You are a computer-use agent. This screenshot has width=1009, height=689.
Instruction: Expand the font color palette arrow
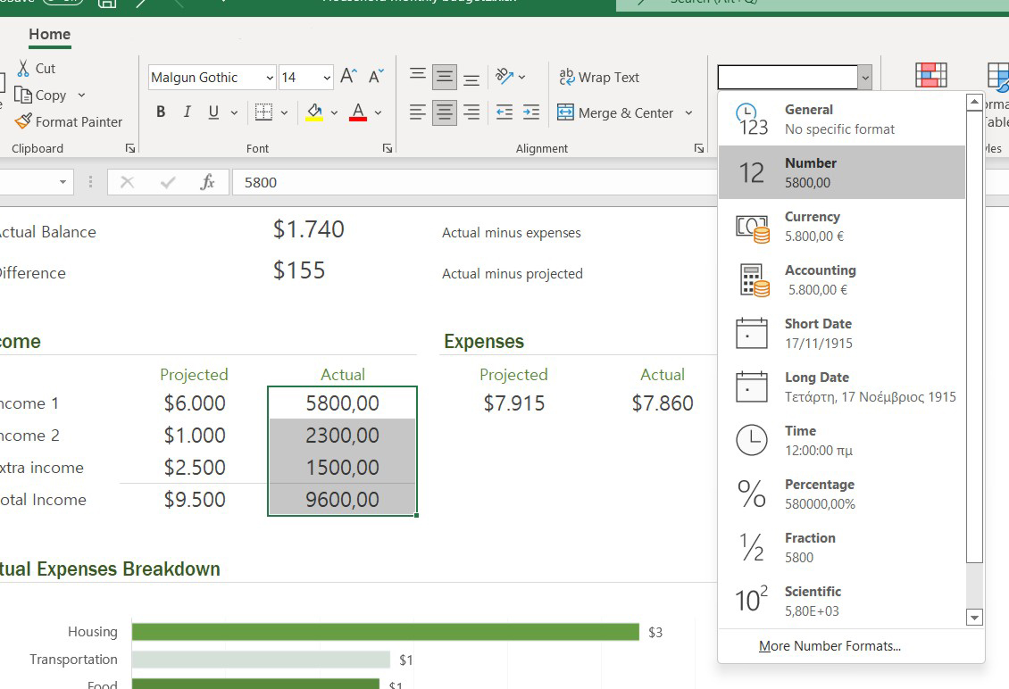(379, 112)
